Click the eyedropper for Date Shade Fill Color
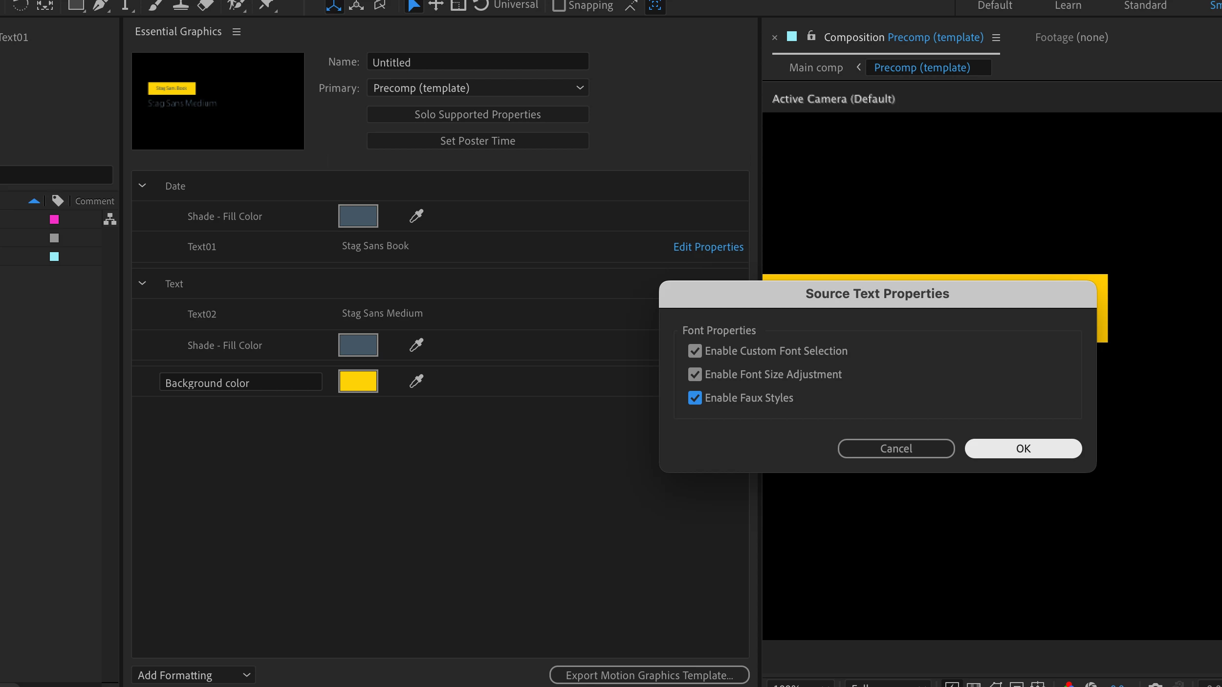Viewport: 1222px width, 687px height. pos(416,216)
